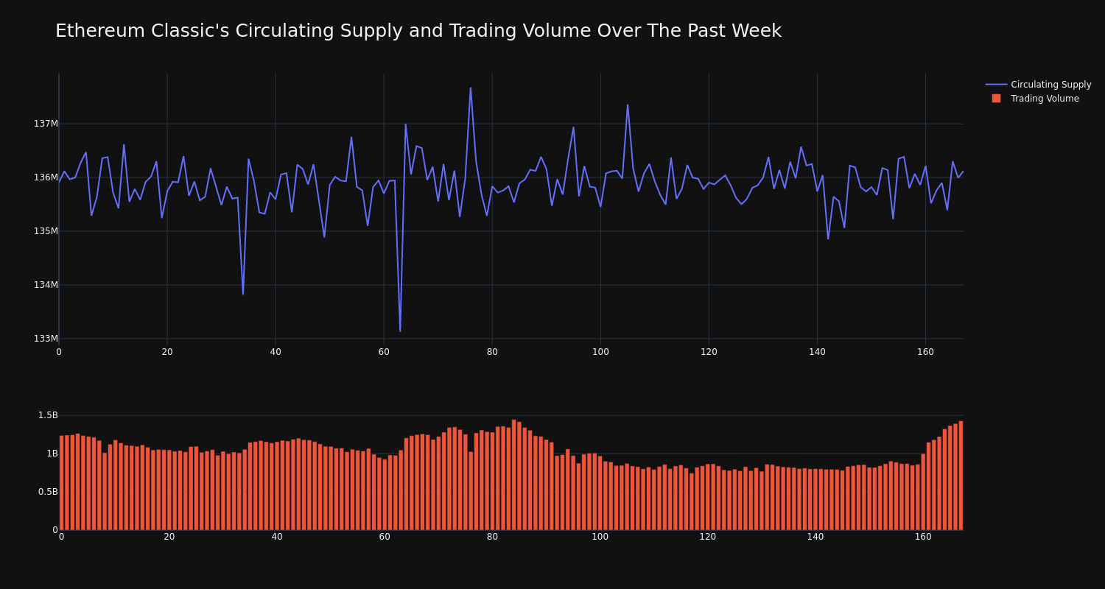Screen dimensions: 1105x589
Task: Click the lowest dip of the supply line
Action: pos(400,331)
